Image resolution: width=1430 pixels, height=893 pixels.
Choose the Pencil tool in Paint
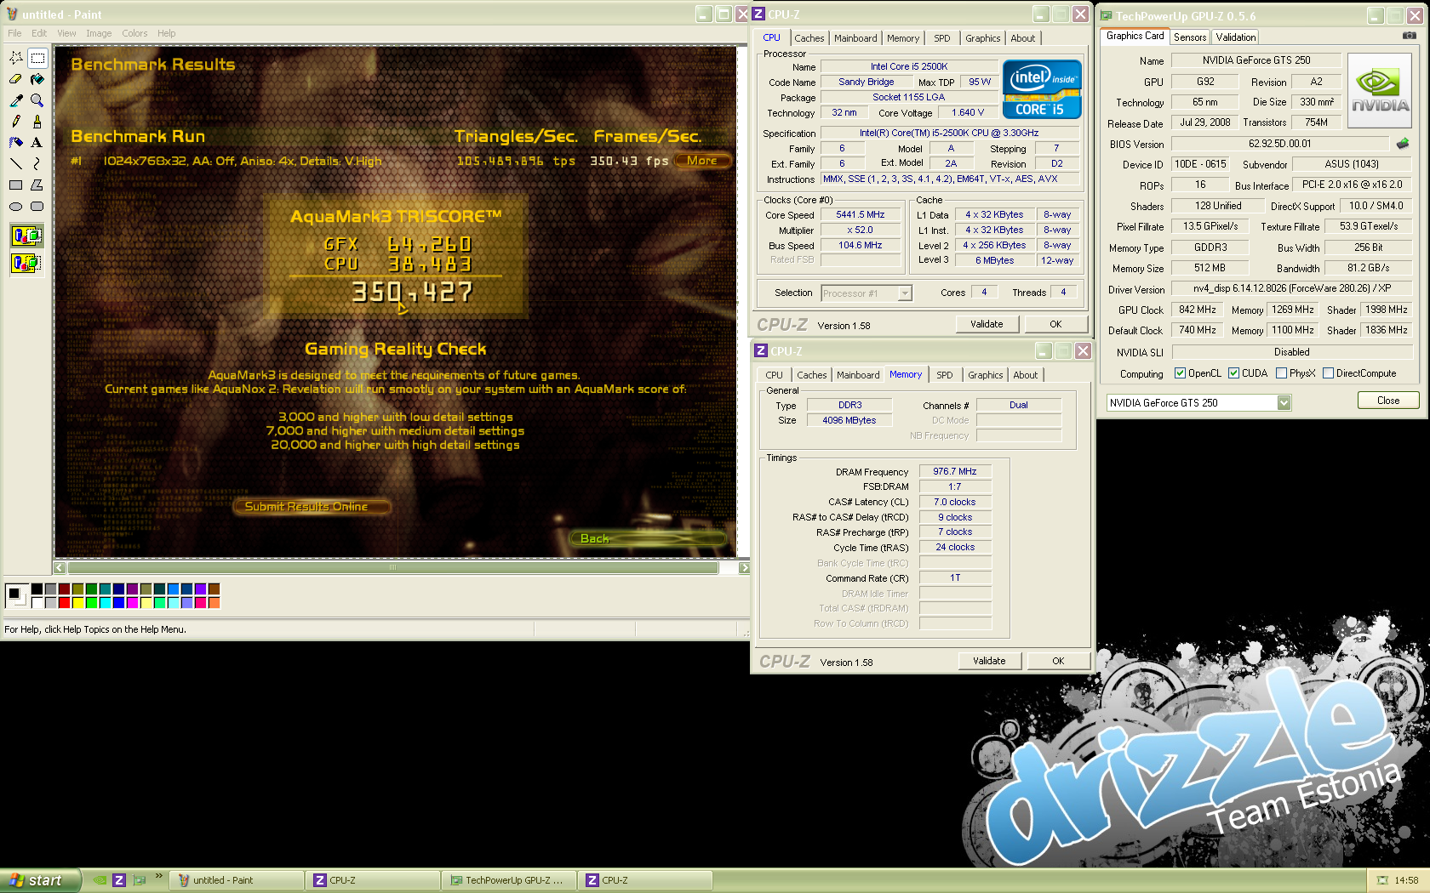point(16,122)
